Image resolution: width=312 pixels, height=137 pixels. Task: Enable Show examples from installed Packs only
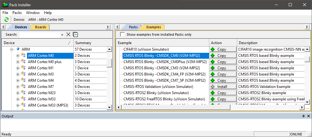click(x=123, y=34)
